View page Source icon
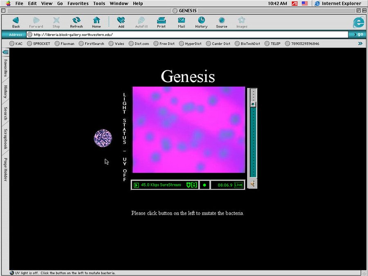This screenshot has width=368, height=276. (222, 22)
